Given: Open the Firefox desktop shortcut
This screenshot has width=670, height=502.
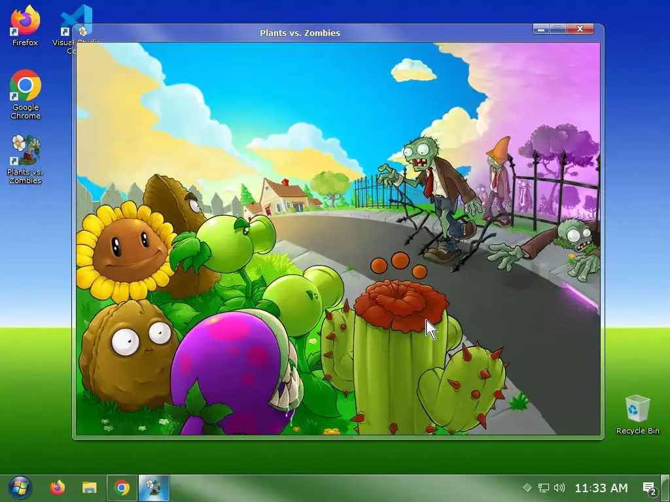Looking at the screenshot, I should [26, 25].
